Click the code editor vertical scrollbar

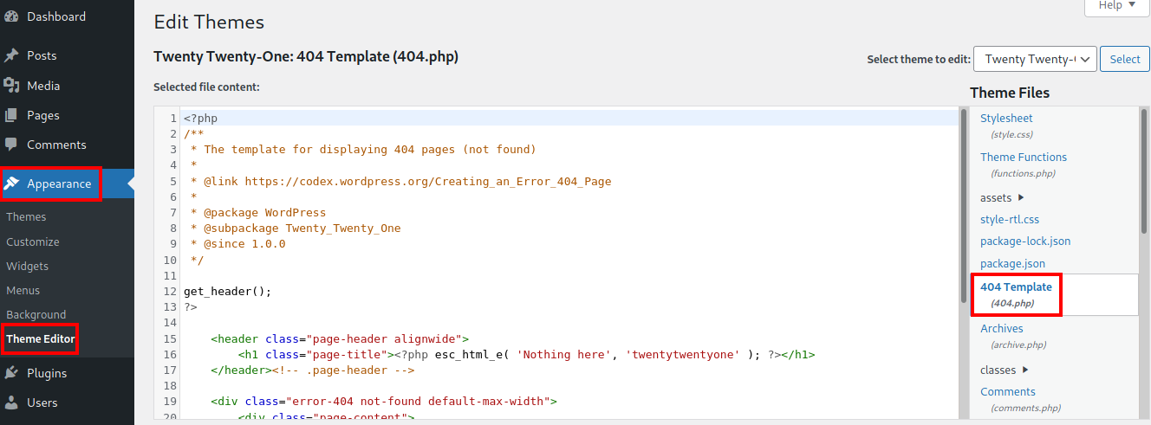(x=963, y=208)
